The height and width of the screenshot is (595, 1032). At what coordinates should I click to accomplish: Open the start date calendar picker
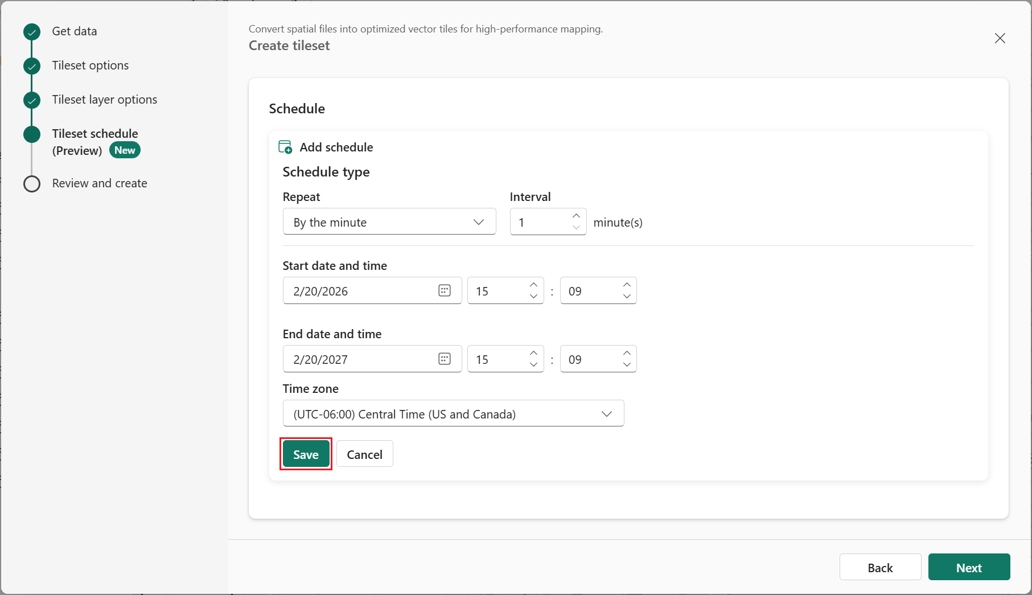pyautogui.click(x=445, y=290)
